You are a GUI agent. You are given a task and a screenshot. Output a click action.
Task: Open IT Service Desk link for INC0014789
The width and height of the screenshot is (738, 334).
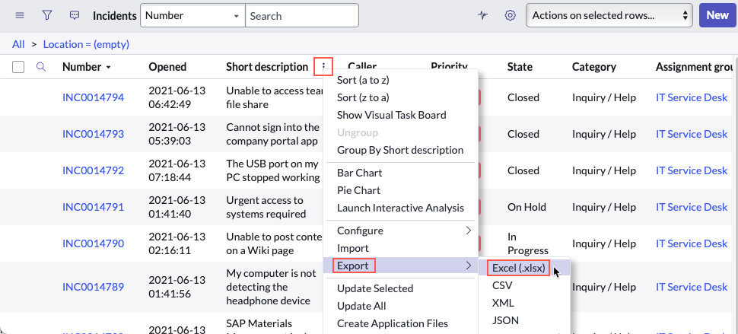[692, 287]
